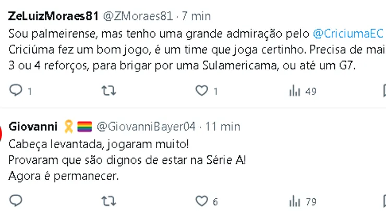
Task: Click the @GiovanniBayer04 handle
Action: click(x=146, y=126)
